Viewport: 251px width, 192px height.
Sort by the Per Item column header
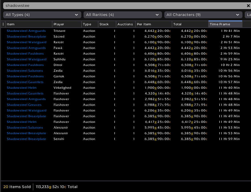pyautogui.click(x=153, y=24)
